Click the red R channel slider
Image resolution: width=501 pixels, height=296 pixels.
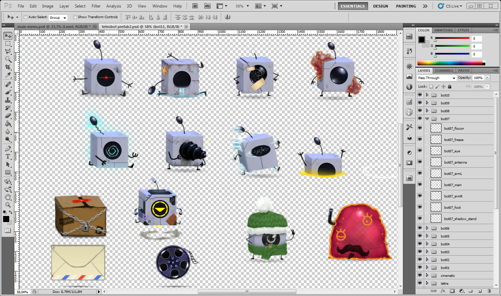[452, 38]
